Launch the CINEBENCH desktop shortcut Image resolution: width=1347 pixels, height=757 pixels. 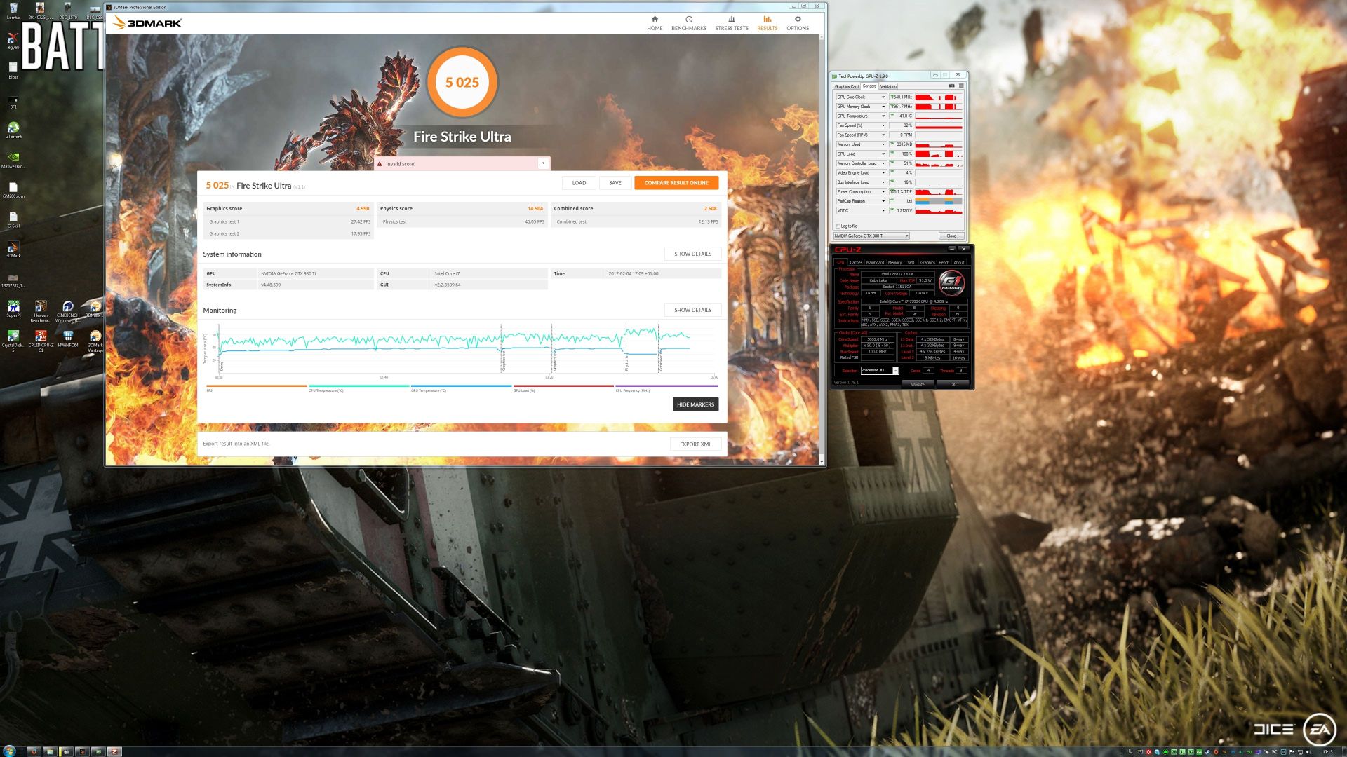coord(67,310)
